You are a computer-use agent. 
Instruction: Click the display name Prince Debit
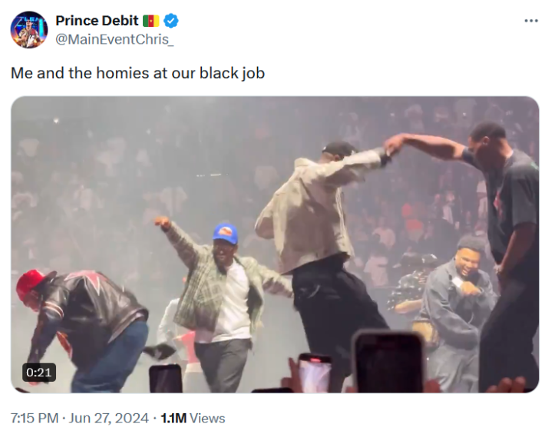97,21
